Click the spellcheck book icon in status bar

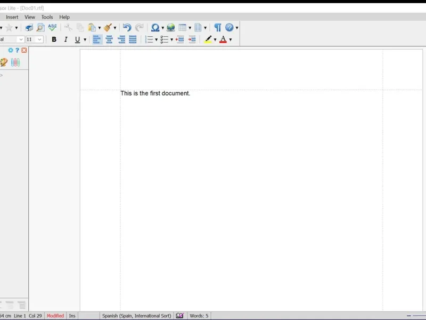(x=179, y=316)
